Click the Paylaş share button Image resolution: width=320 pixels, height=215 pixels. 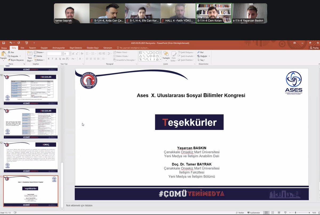click(x=314, y=48)
